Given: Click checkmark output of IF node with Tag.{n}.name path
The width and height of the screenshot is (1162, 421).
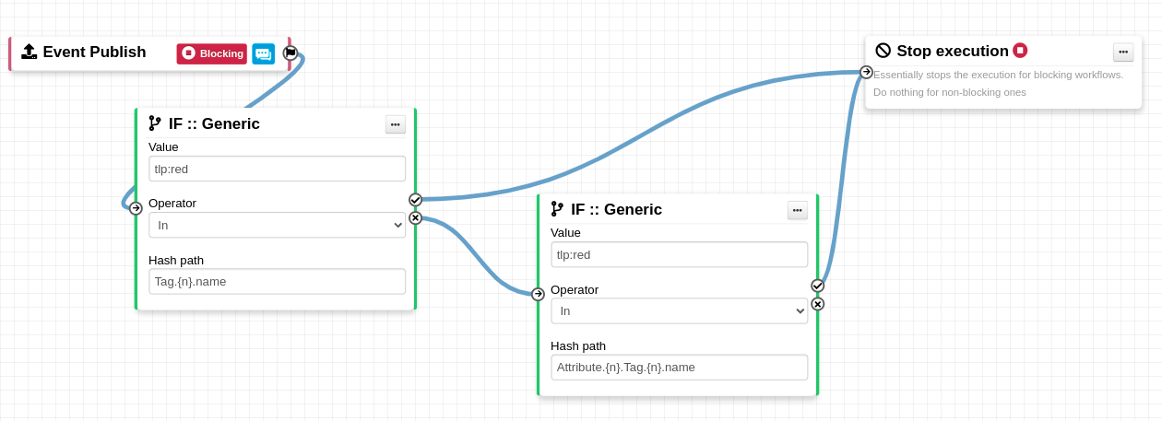Looking at the screenshot, I should click(x=415, y=200).
